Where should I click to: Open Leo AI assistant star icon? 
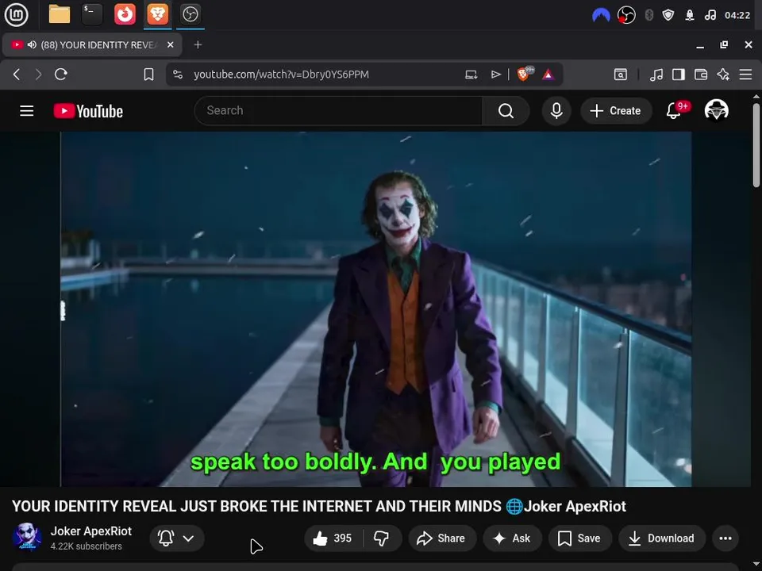click(723, 75)
